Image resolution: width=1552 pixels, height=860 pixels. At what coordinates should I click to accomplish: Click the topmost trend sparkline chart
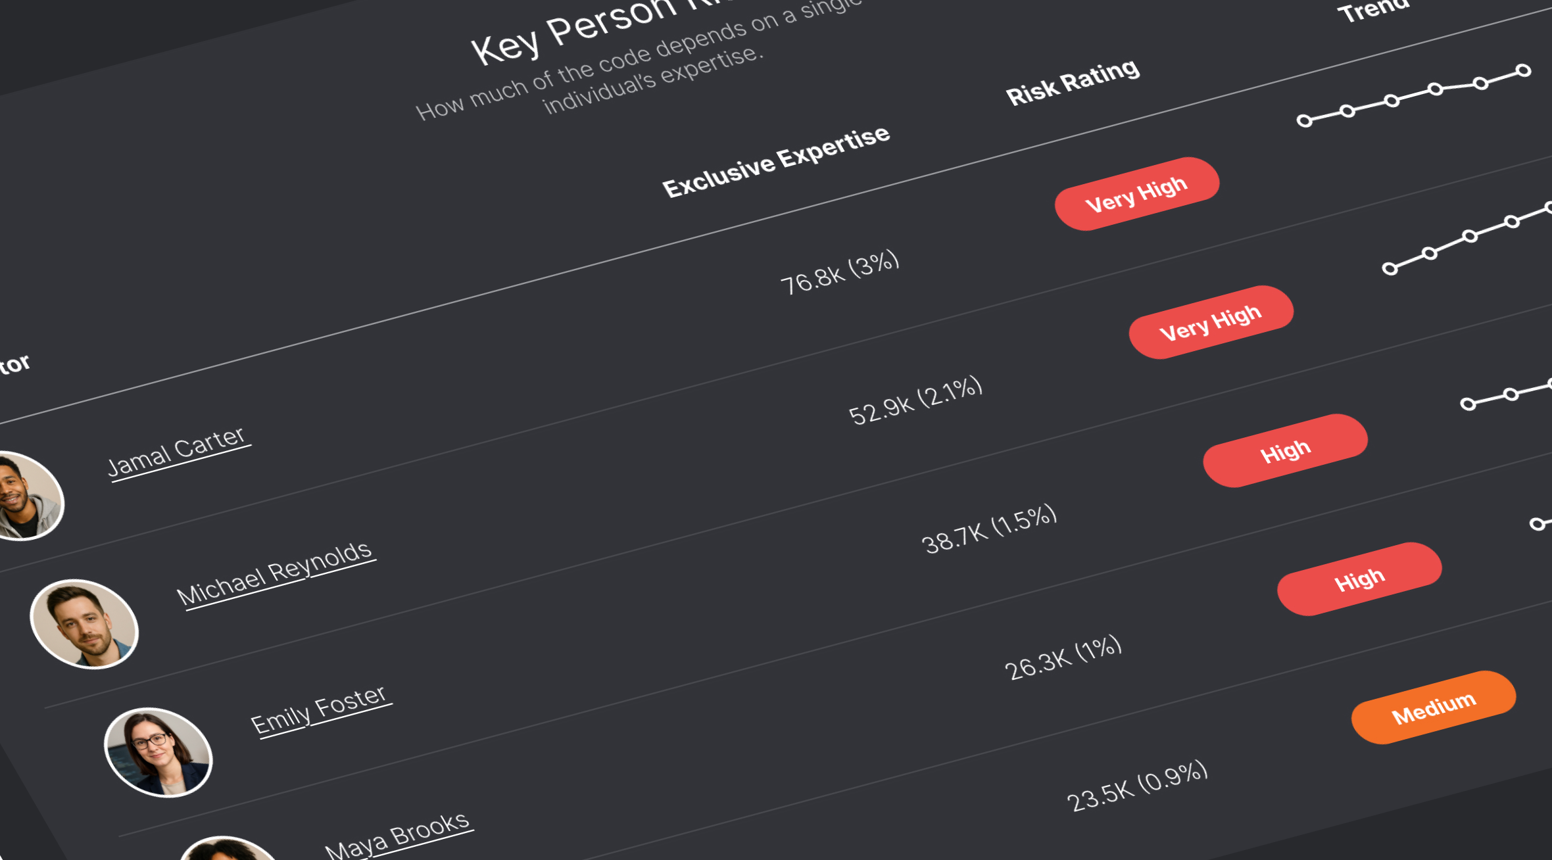pos(1414,95)
